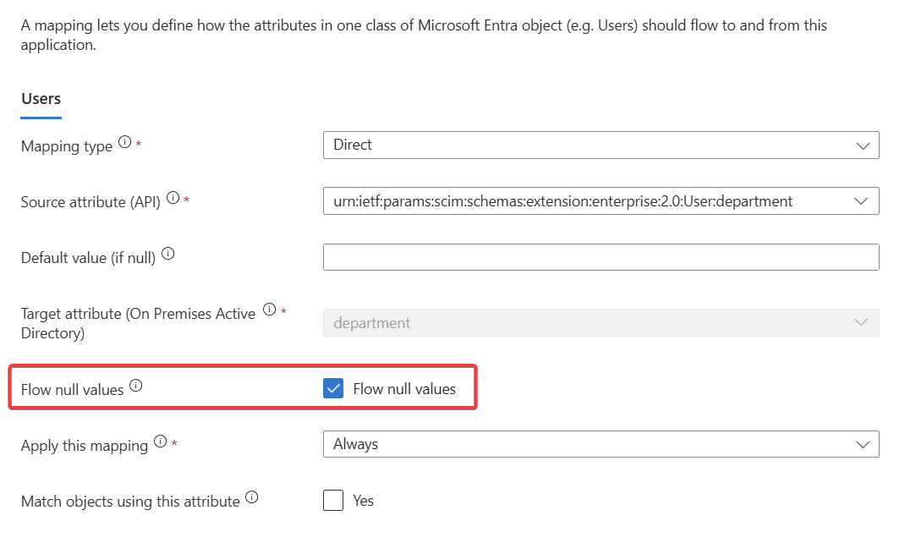Screen dimensions: 916x543
Task: Click info icon beside Flow null values label
Action: pyautogui.click(x=136, y=386)
